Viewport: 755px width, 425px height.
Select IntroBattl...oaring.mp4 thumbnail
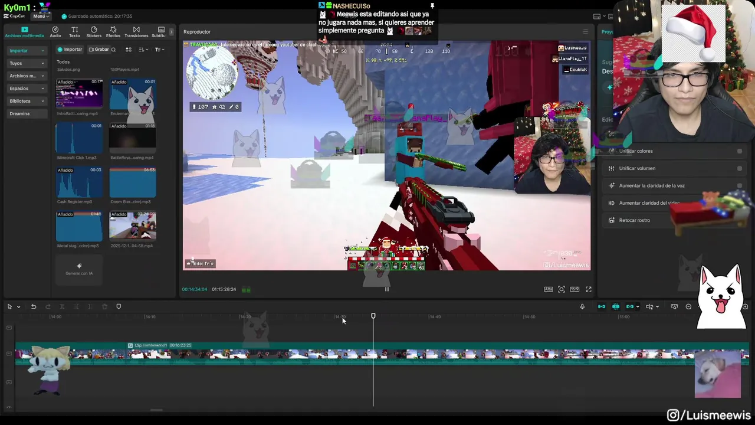(79, 93)
